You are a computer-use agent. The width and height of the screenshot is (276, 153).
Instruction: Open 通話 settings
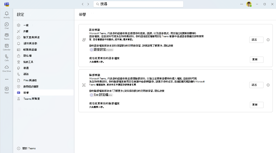click(x=44, y=74)
